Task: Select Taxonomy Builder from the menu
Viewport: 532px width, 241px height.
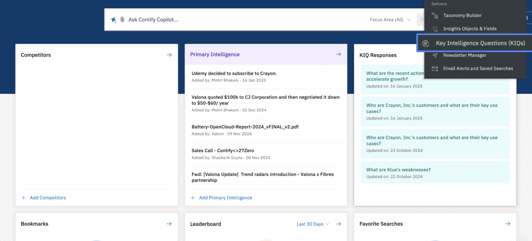Action: click(x=462, y=16)
